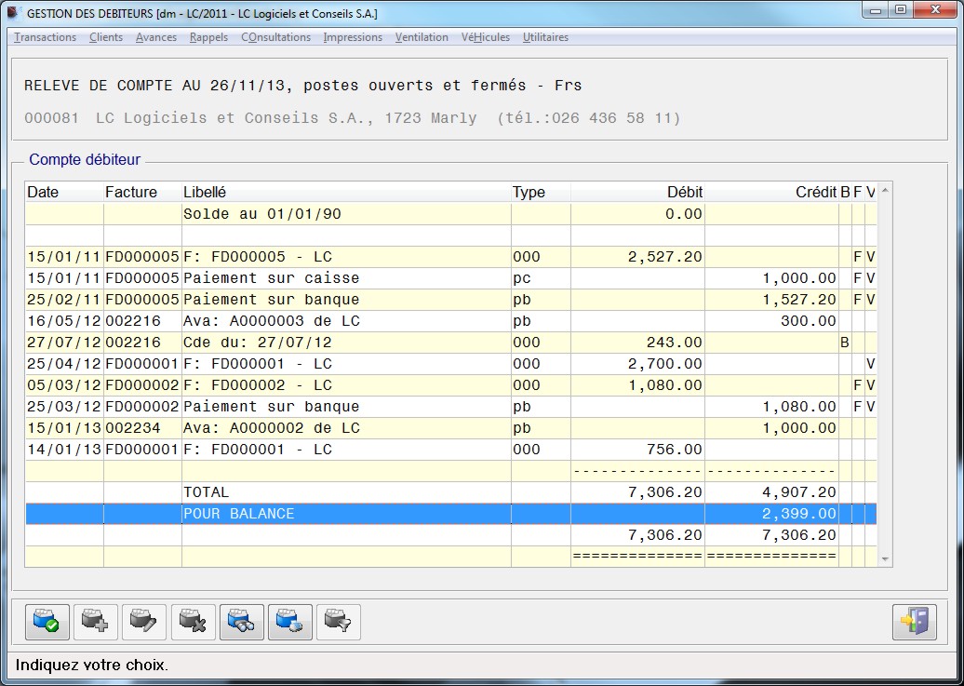Open the VéHicules menu

point(485,37)
